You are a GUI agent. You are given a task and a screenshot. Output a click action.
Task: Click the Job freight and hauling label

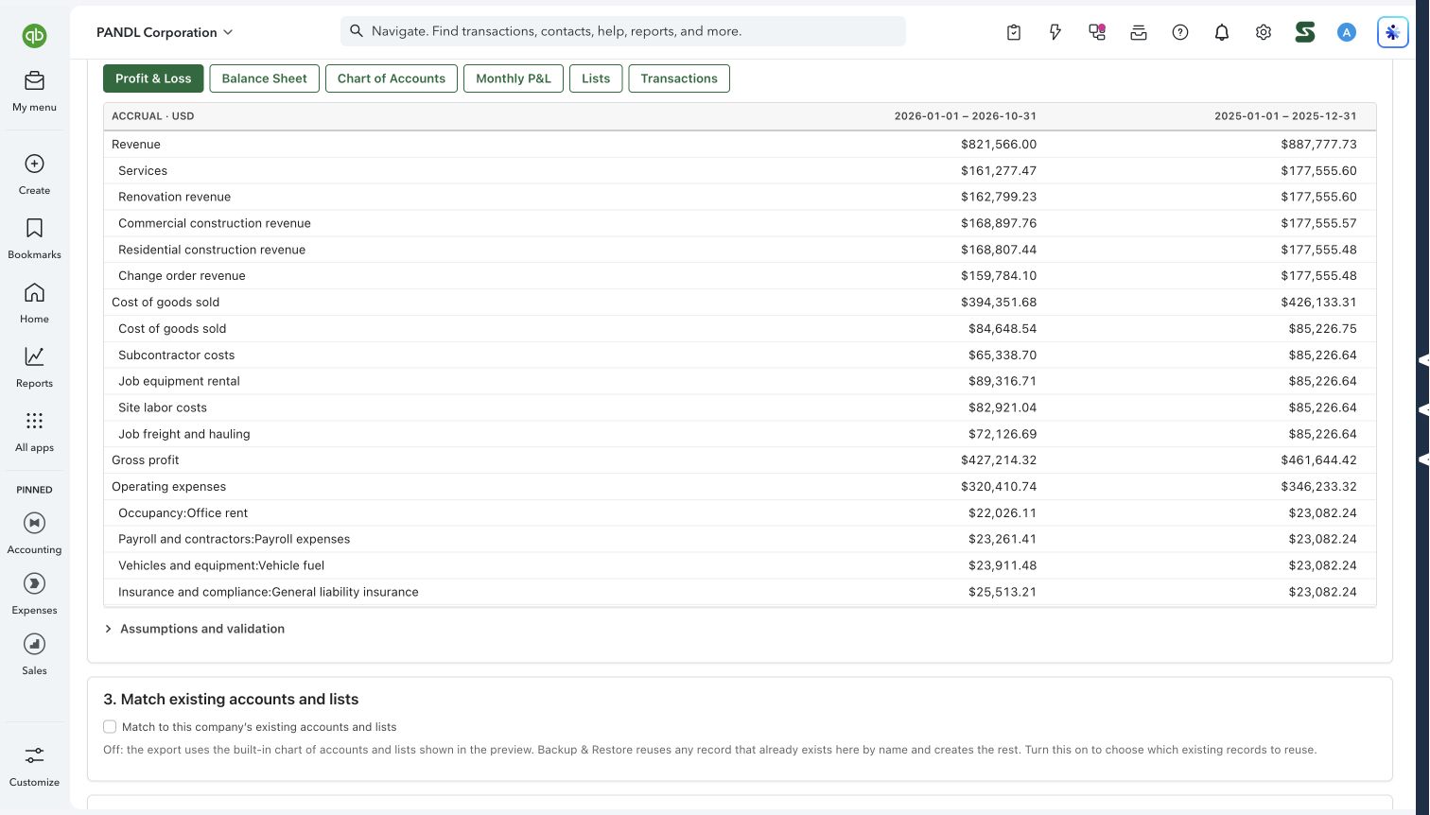[x=184, y=434]
